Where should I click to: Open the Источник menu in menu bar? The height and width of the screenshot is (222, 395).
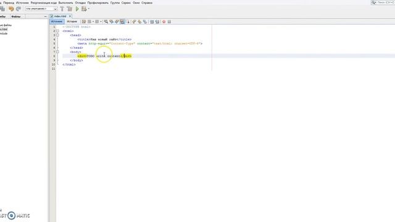(22, 2)
